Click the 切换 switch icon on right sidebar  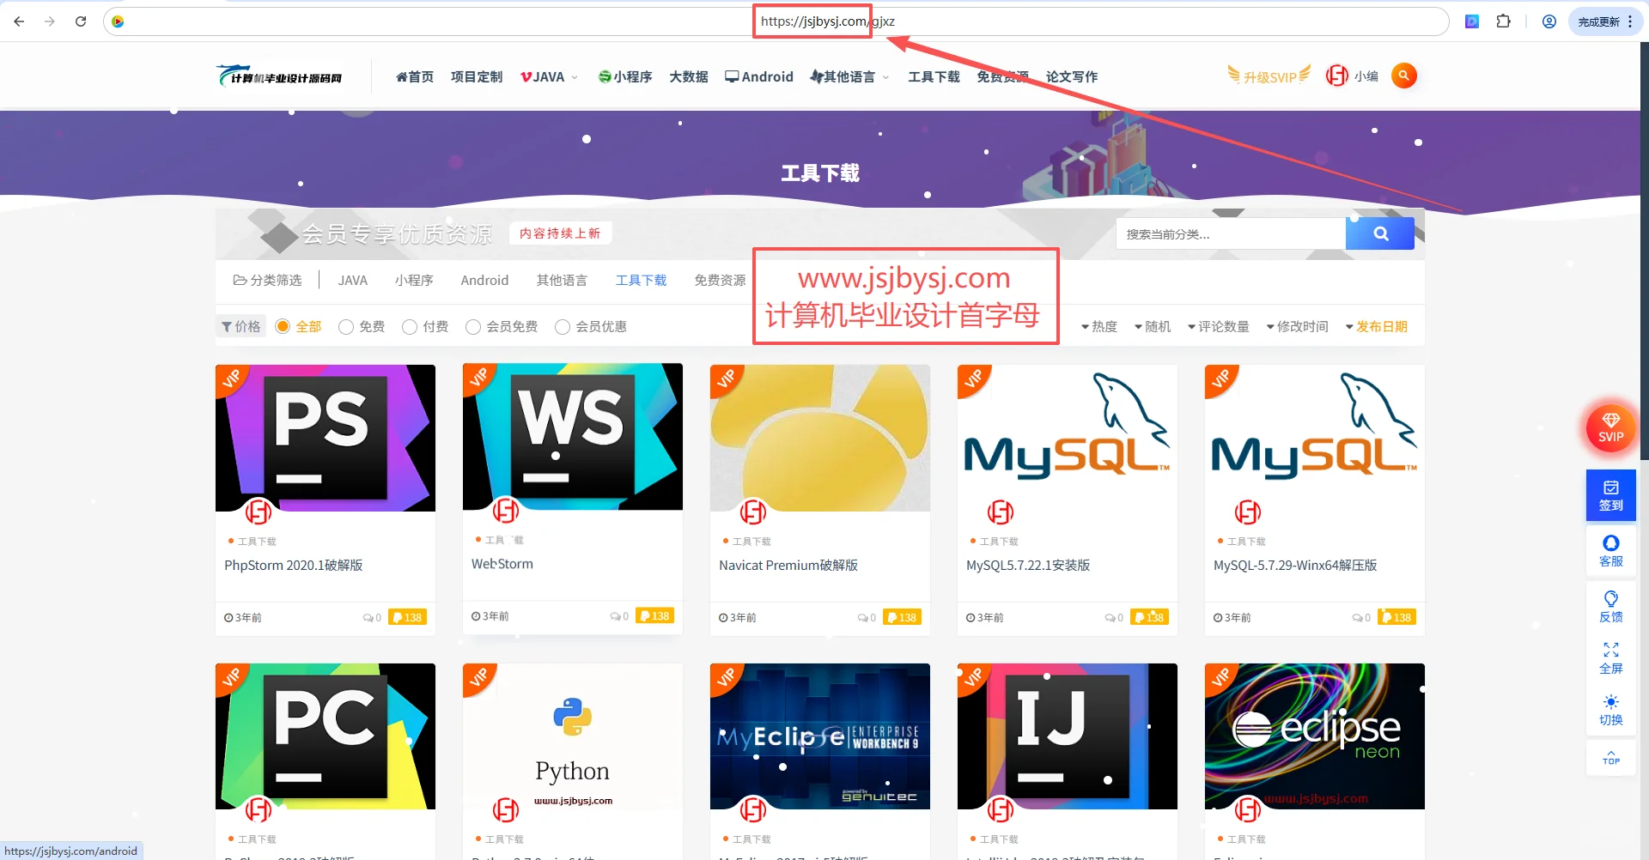(x=1610, y=710)
